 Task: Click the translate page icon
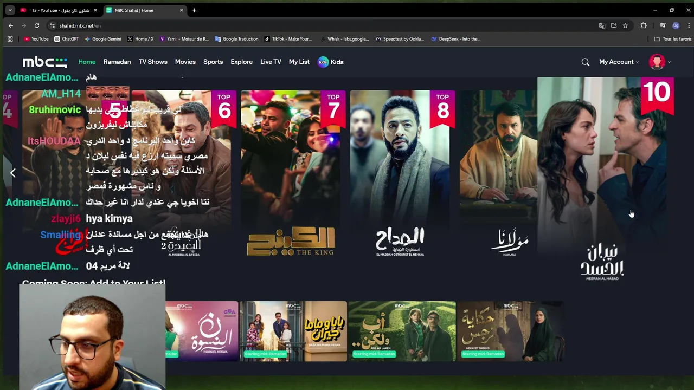(602, 25)
